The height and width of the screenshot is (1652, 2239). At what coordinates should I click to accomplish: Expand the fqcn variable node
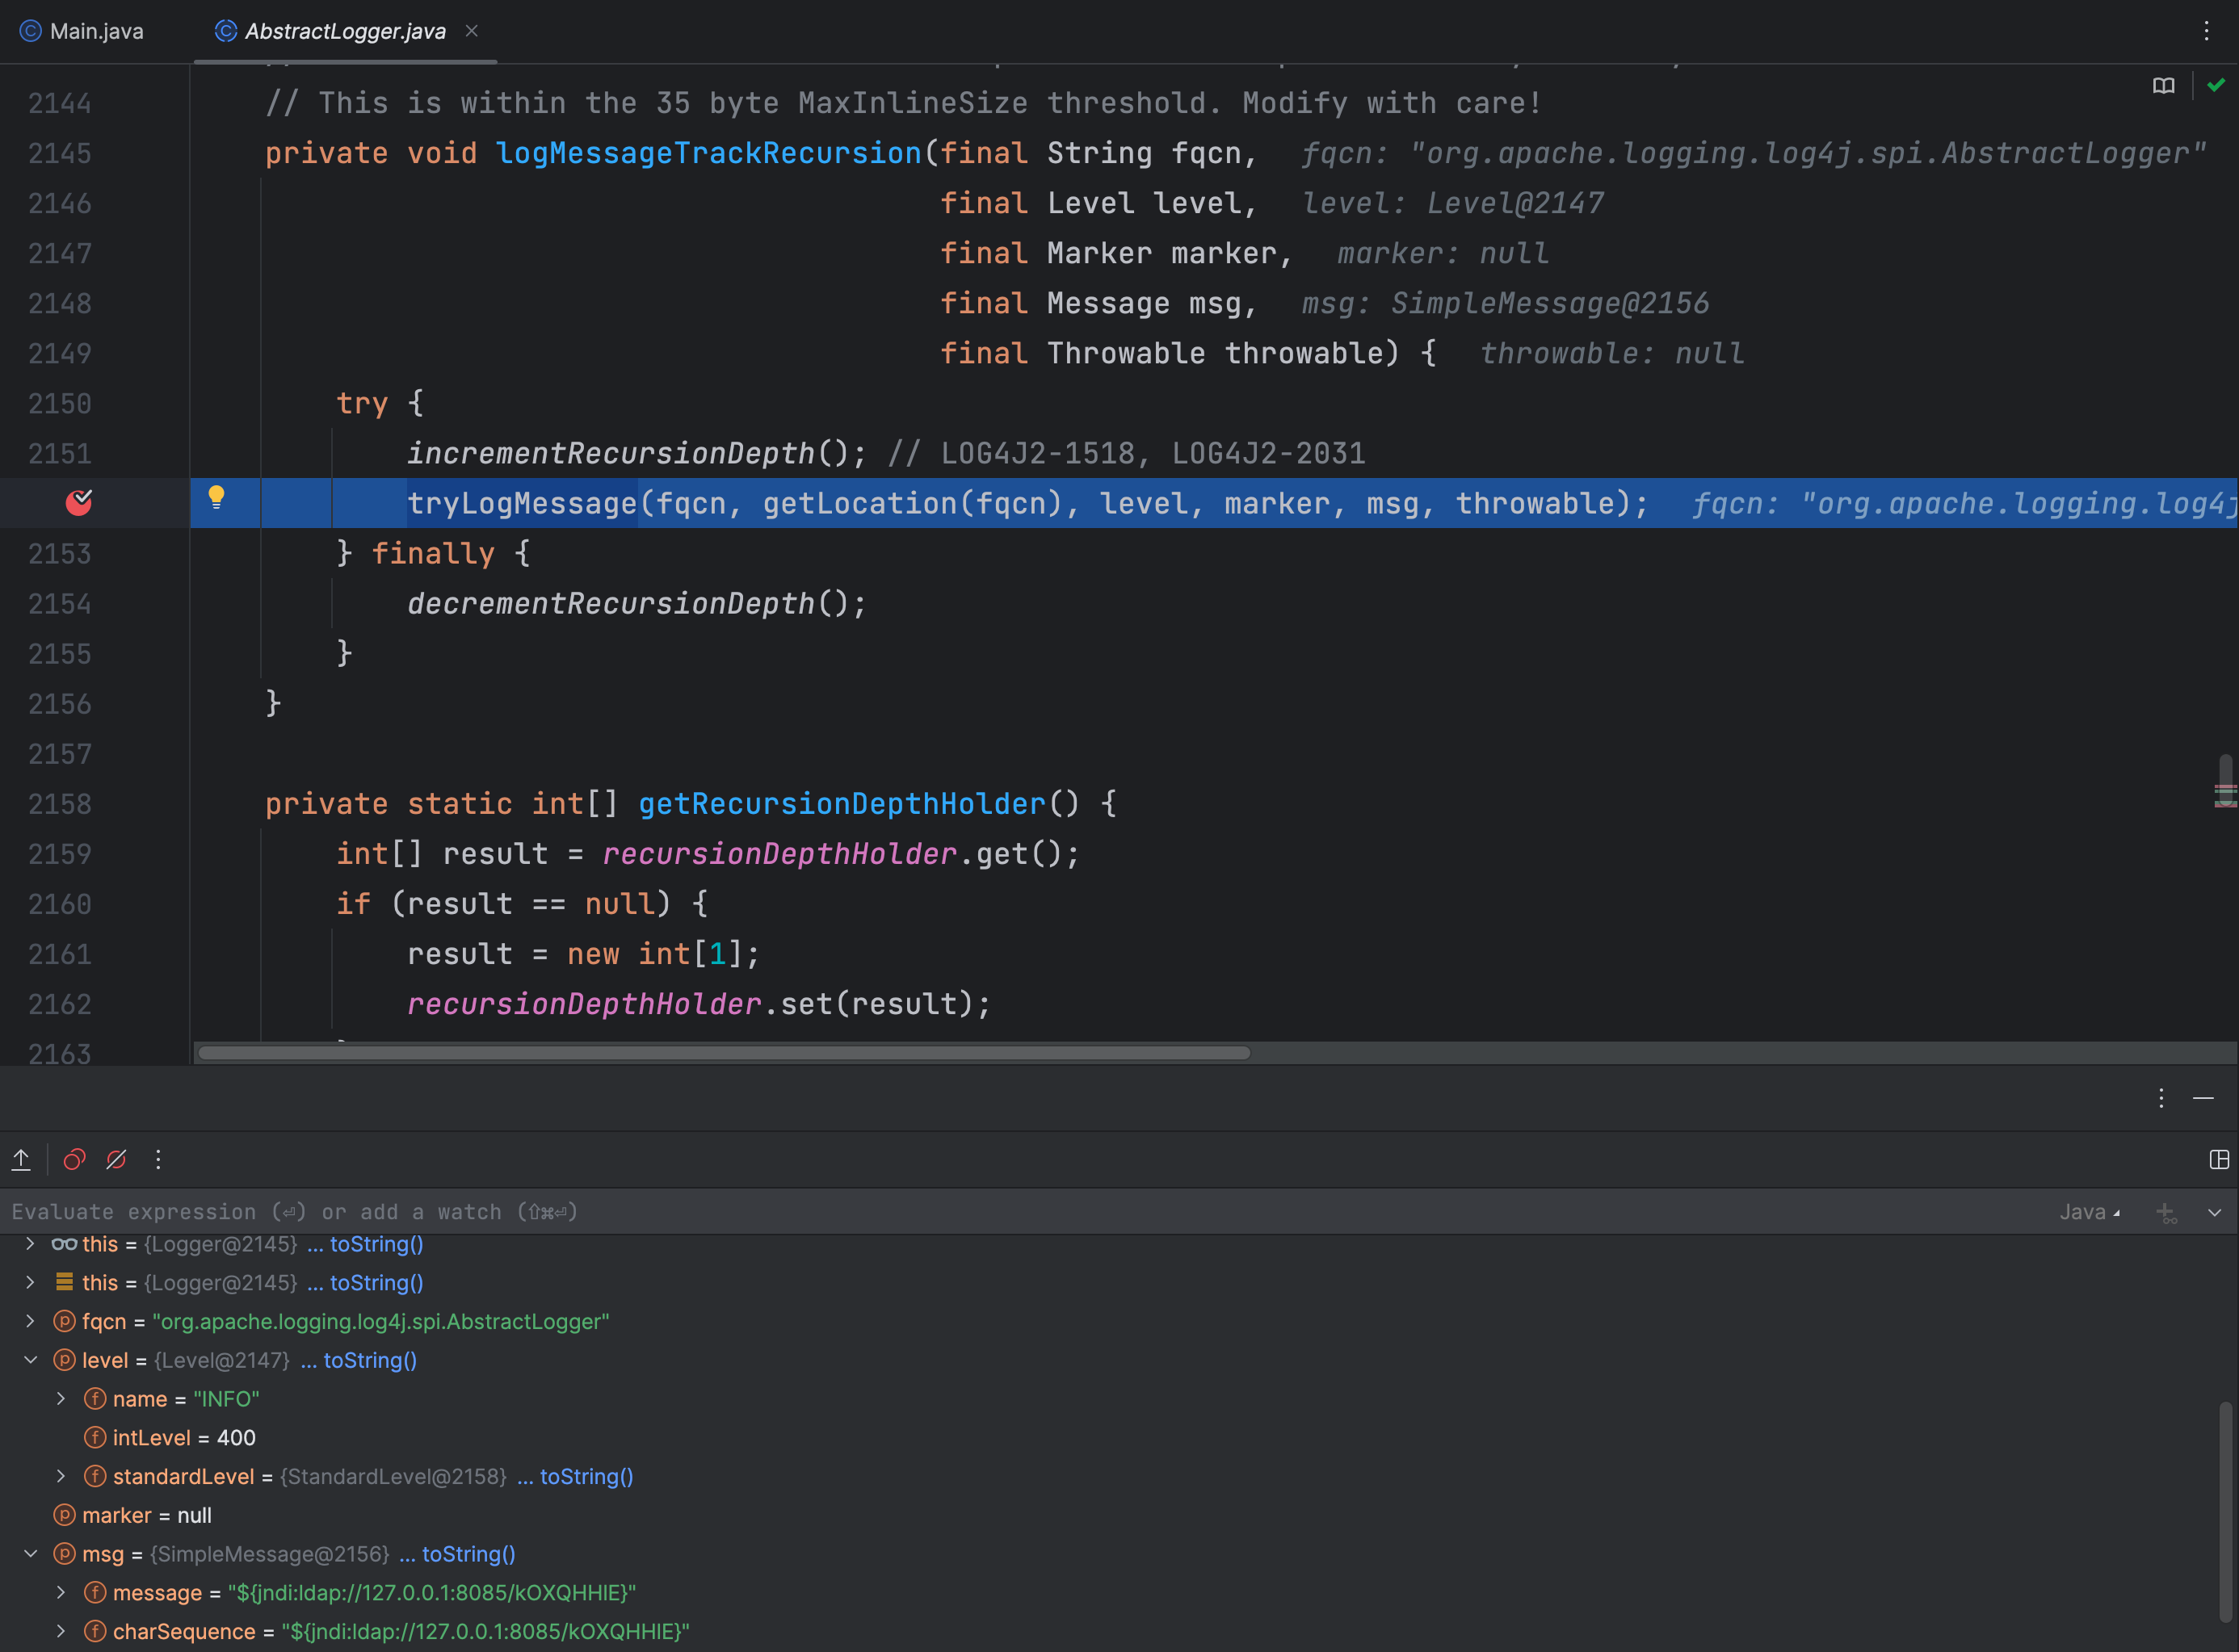[x=30, y=1321]
